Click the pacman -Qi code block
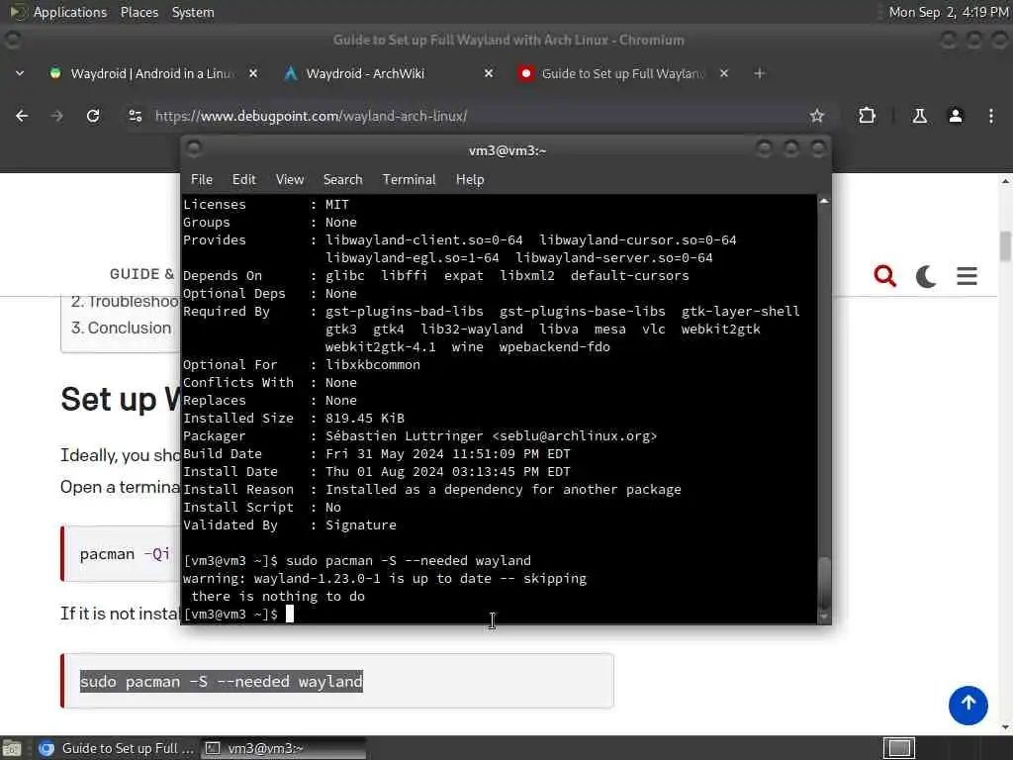Image resolution: width=1013 pixels, height=760 pixels. pos(125,554)
